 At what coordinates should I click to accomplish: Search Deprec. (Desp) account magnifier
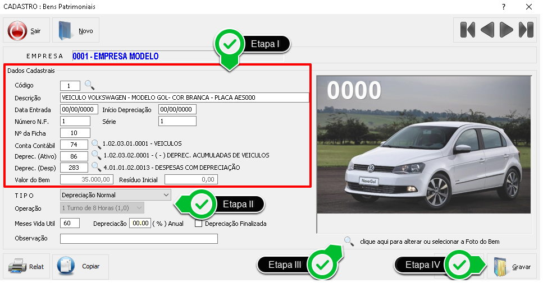point(96,167)
